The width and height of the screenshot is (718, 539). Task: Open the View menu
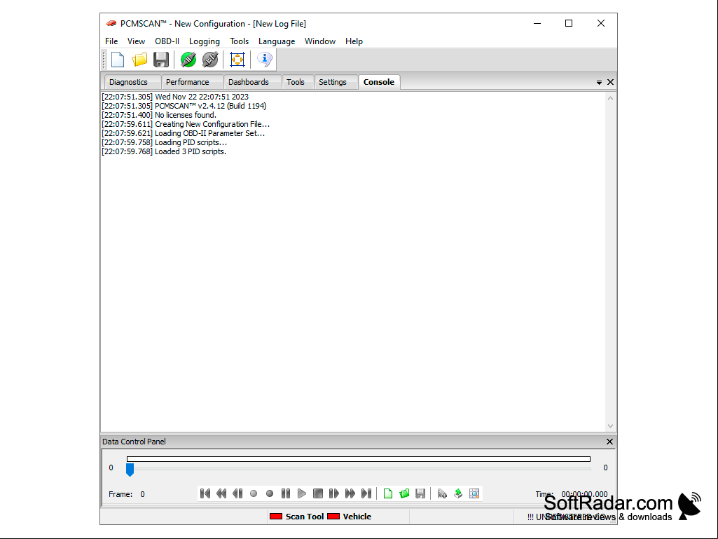[x=136, y=41]
